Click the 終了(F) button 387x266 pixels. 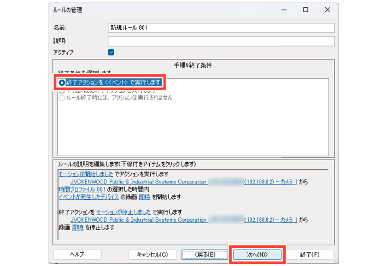[x=309, y=255]
